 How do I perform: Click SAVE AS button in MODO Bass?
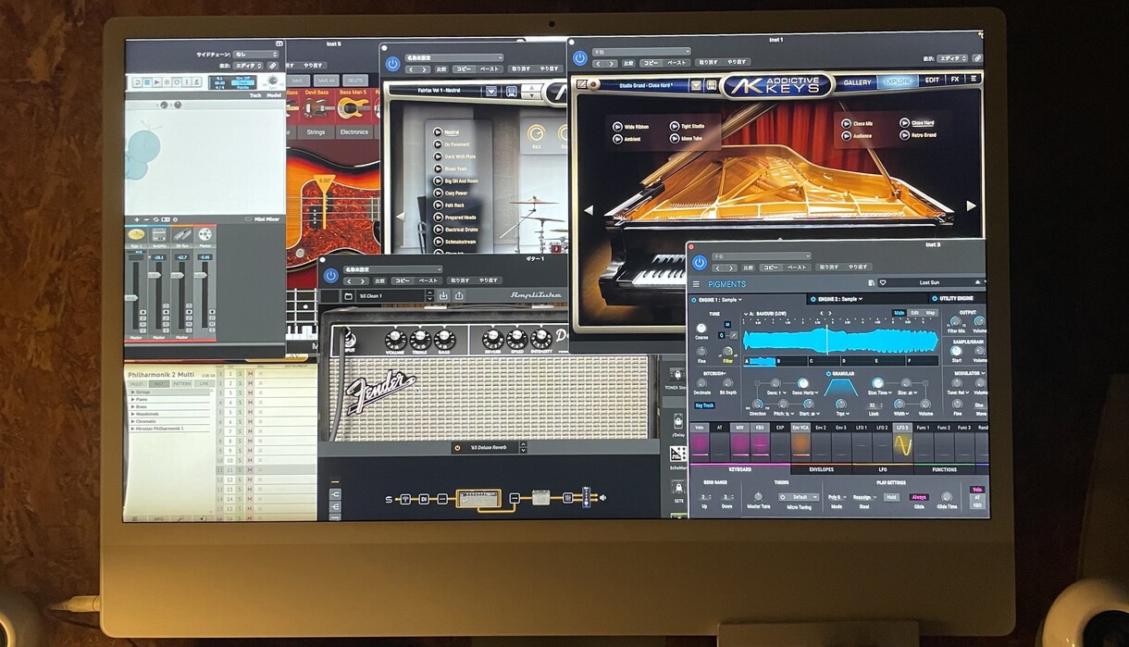tap(326, 81)
